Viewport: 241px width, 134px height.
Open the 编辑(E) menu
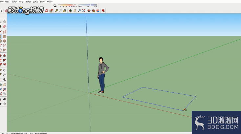[8, 2]
